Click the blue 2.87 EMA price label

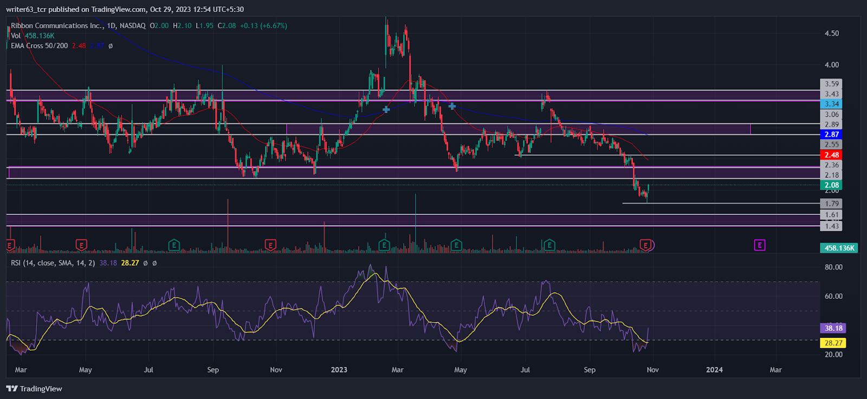(x=832, y=134)
